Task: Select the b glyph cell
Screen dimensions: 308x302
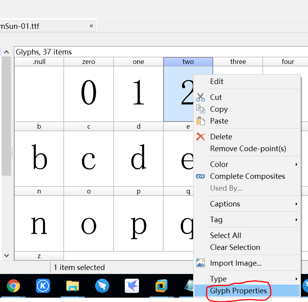Action: (39, 159)
